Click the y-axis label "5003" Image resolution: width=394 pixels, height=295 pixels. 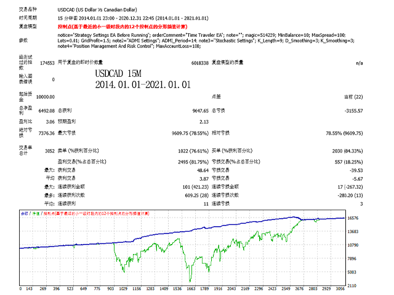click(x=352, y=272)
